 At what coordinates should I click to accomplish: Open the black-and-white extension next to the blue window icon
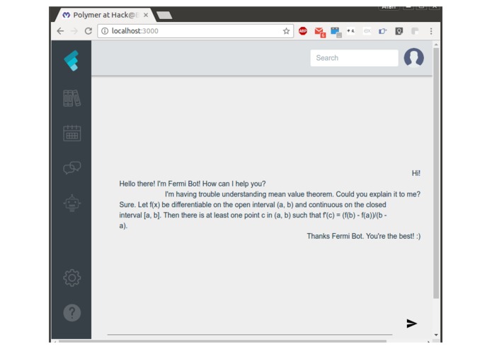click(x=351, y=30)
